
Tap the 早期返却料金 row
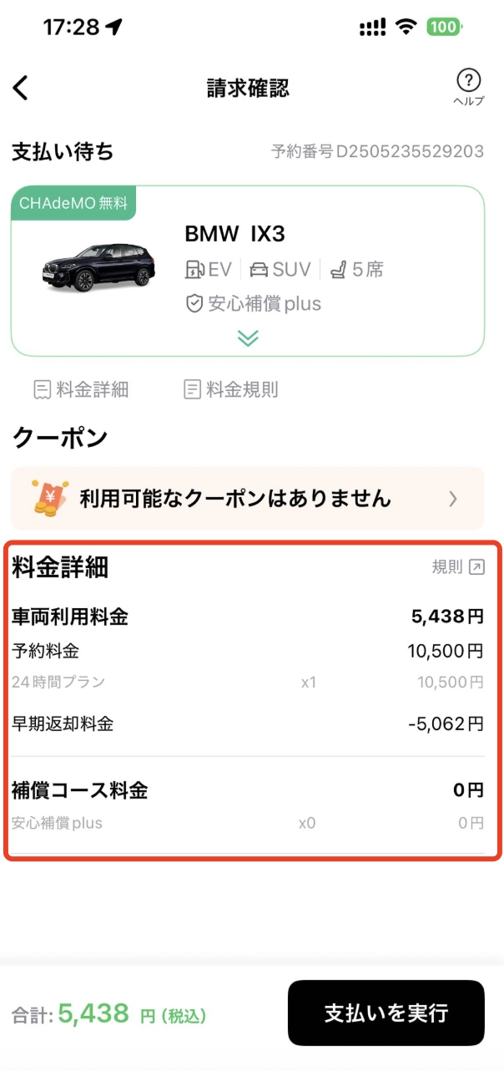(x=247, y=723)
